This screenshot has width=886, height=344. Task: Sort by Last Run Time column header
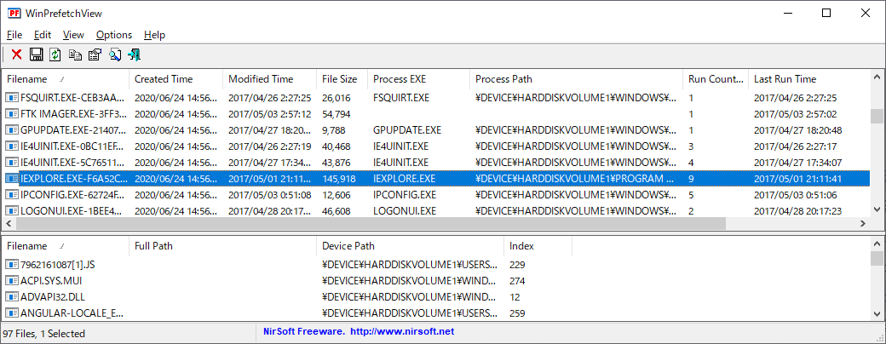click(809, 79)
